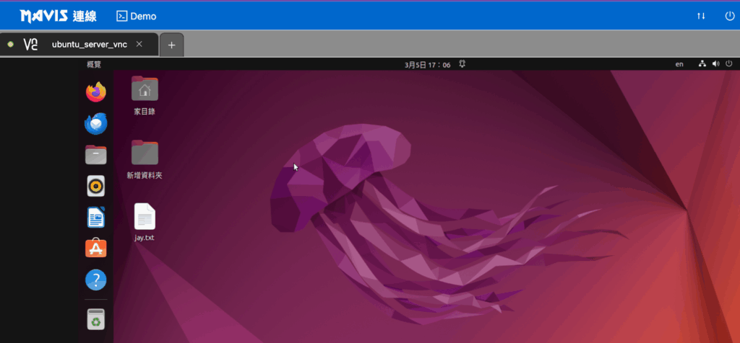Launch Thunderbird mail from the dock
The height and width of the screenshot is (343, 740).
coord(96,124)
